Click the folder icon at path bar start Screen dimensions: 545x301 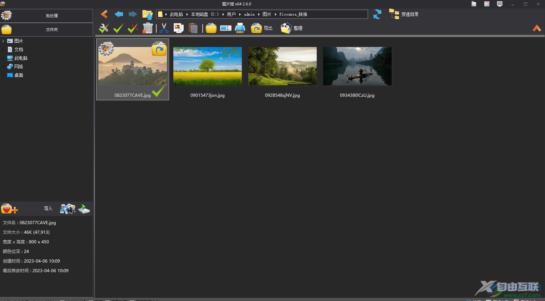[160, 14]
